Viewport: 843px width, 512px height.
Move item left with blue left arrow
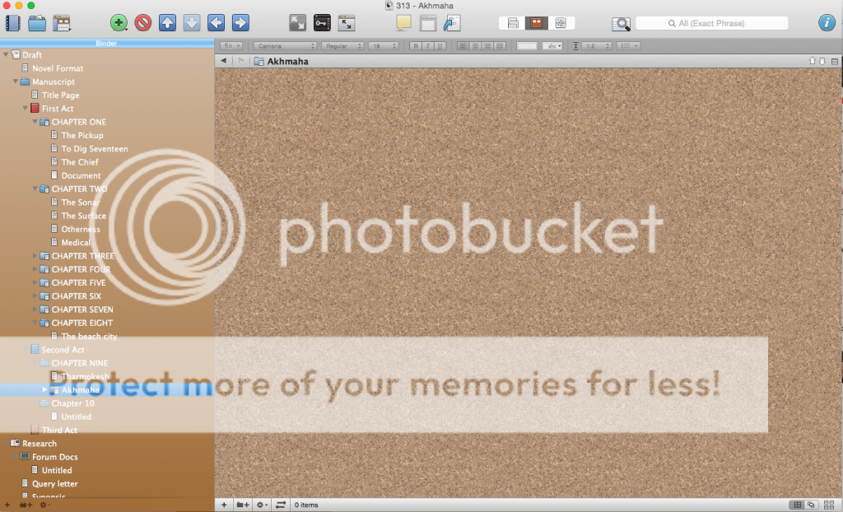(217, 22)
